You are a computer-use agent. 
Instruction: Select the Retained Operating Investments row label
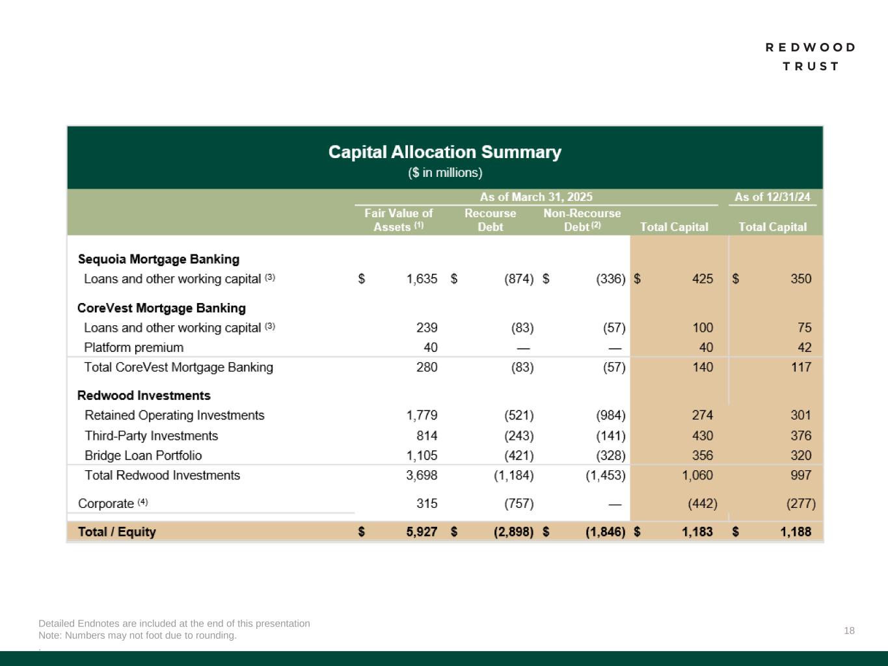coord(174,416)
